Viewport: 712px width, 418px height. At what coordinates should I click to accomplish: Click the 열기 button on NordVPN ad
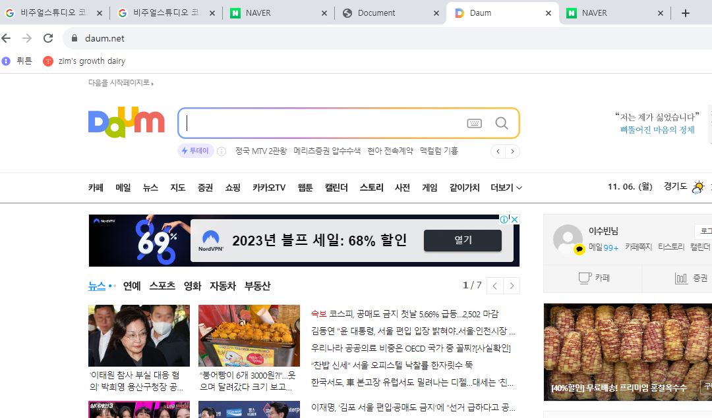point(463,240)
